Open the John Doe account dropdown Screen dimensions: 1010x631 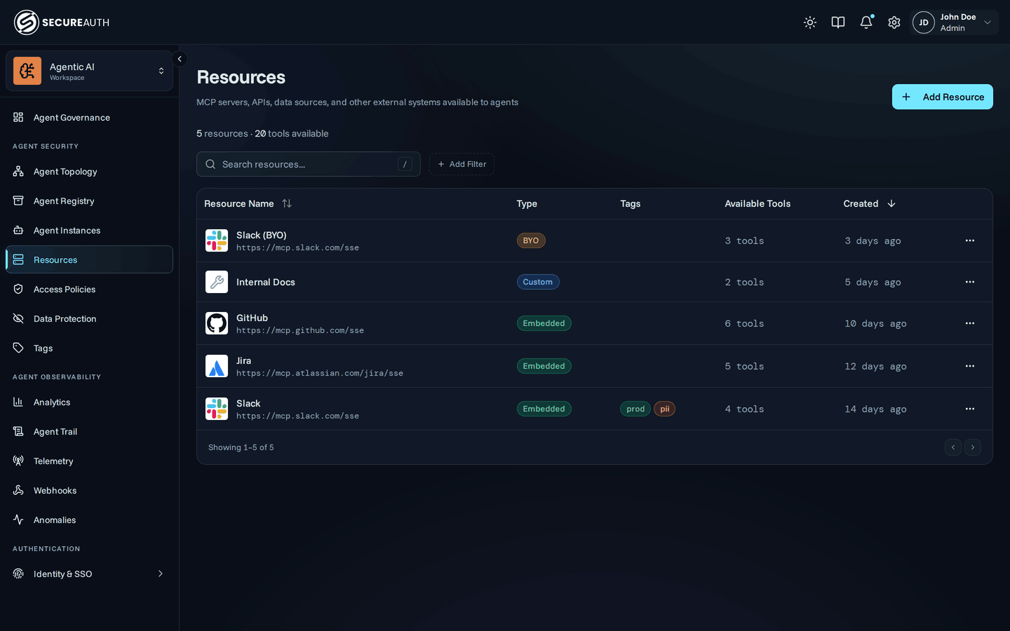955,22
